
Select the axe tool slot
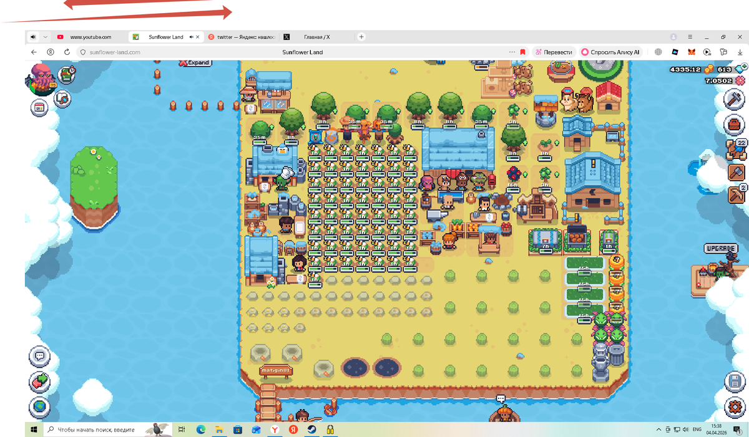[736, 173]
